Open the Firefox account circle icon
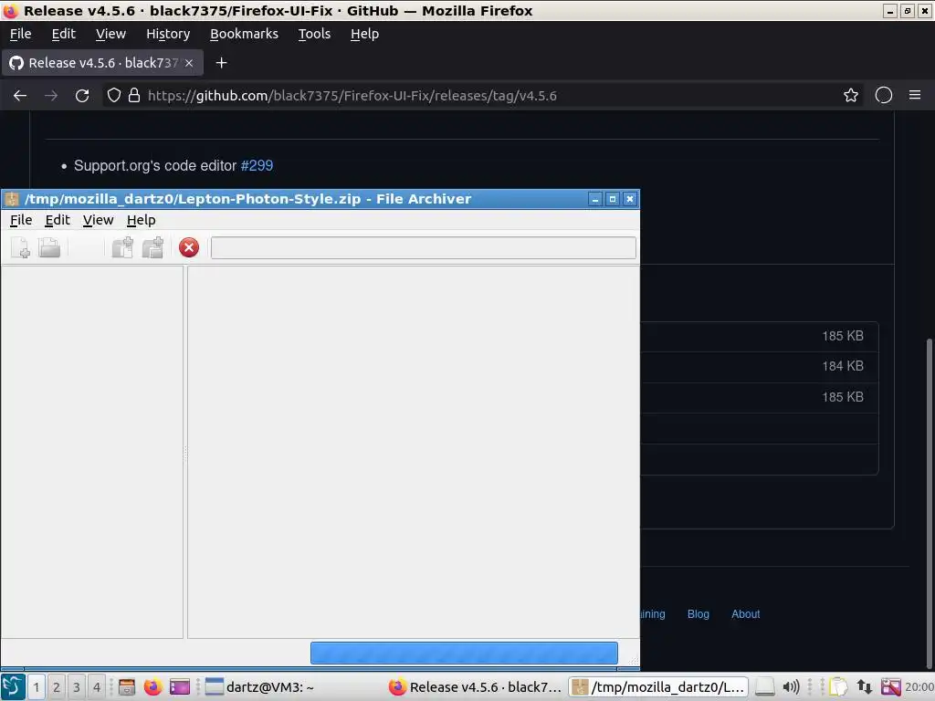 (883, 95)
